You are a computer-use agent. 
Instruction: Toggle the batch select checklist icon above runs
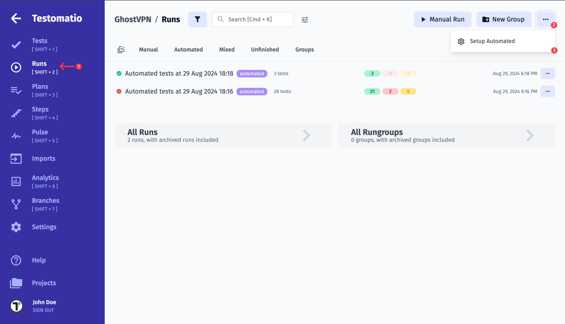point(121,49)
